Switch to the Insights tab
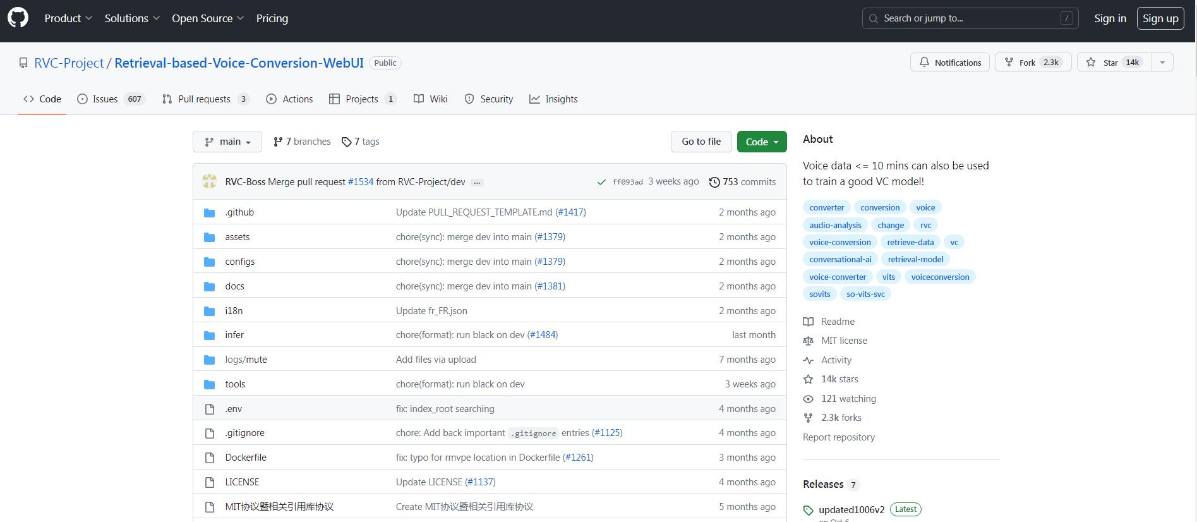 tap(553, 99)
